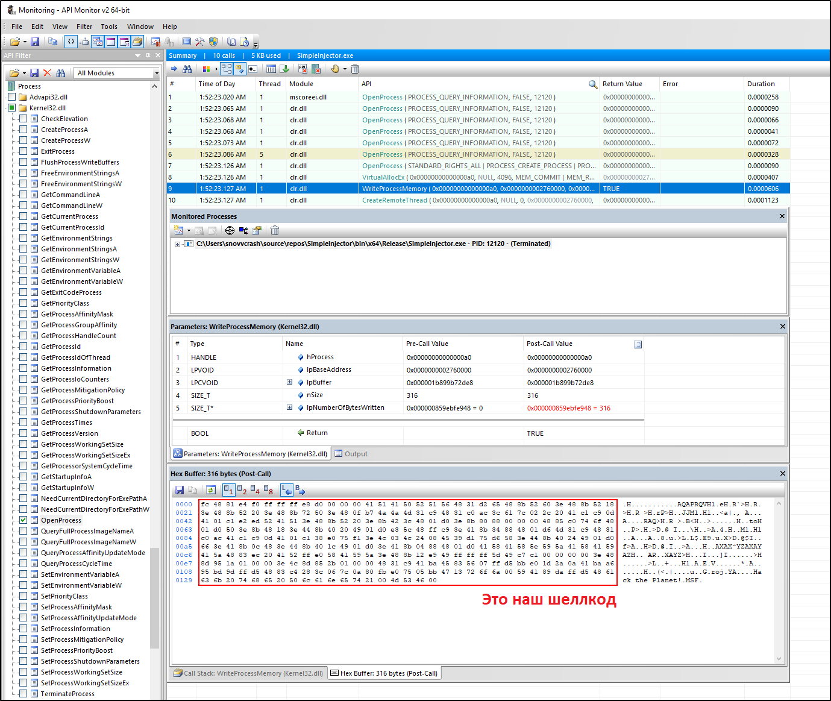The width and height of the screenshot is (831, 701).
Task: Set hex buffer grouping to 4 bytes
Action: click(255, 490)
